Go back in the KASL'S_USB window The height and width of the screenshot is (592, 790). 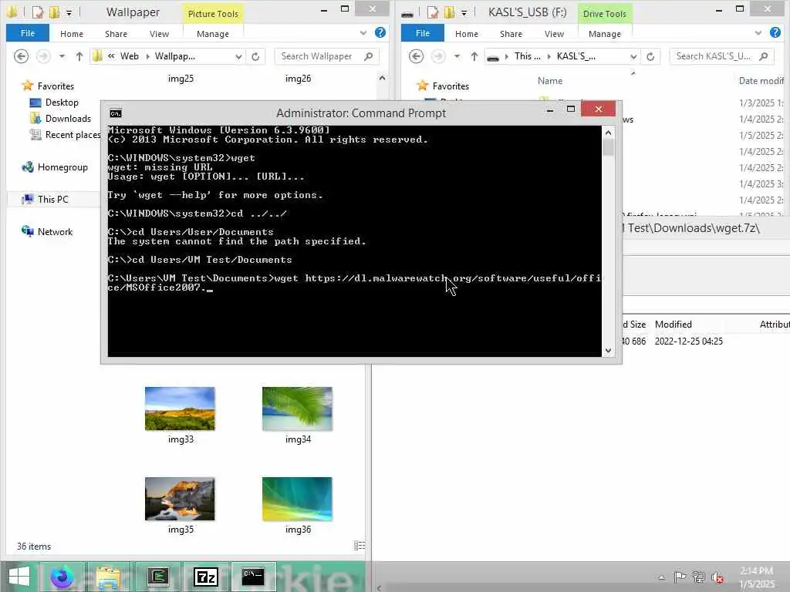pyautogui.click(x=416, y=56)
